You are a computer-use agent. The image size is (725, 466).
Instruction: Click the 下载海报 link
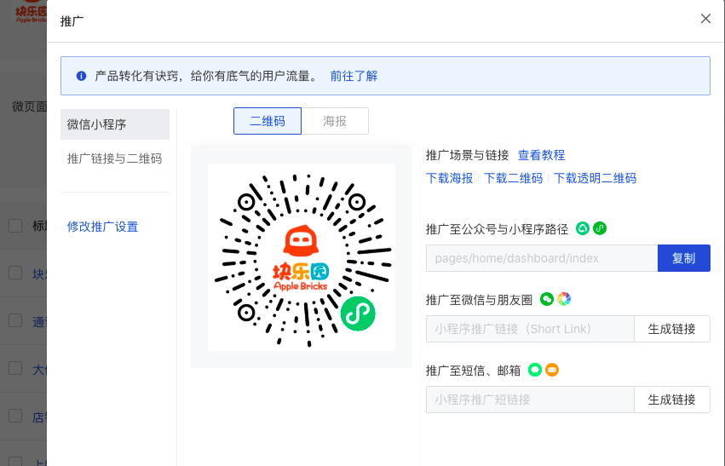click(x=450, y=178)
